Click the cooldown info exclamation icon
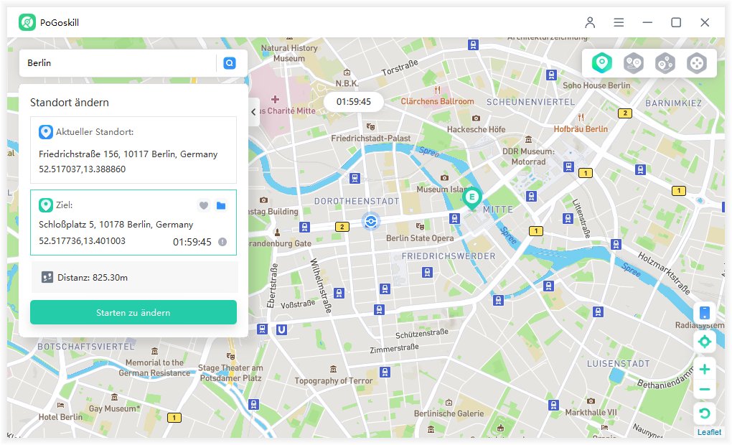 222,242
